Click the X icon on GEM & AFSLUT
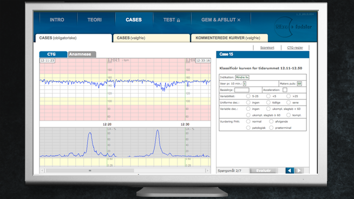This screenshot has width=354, height=199. (x=239, y=20)
